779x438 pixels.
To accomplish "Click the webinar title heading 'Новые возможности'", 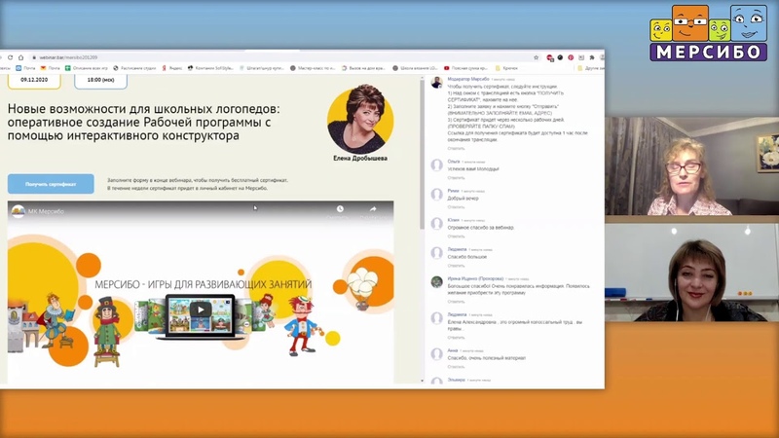I will click(x=143, y=122).
